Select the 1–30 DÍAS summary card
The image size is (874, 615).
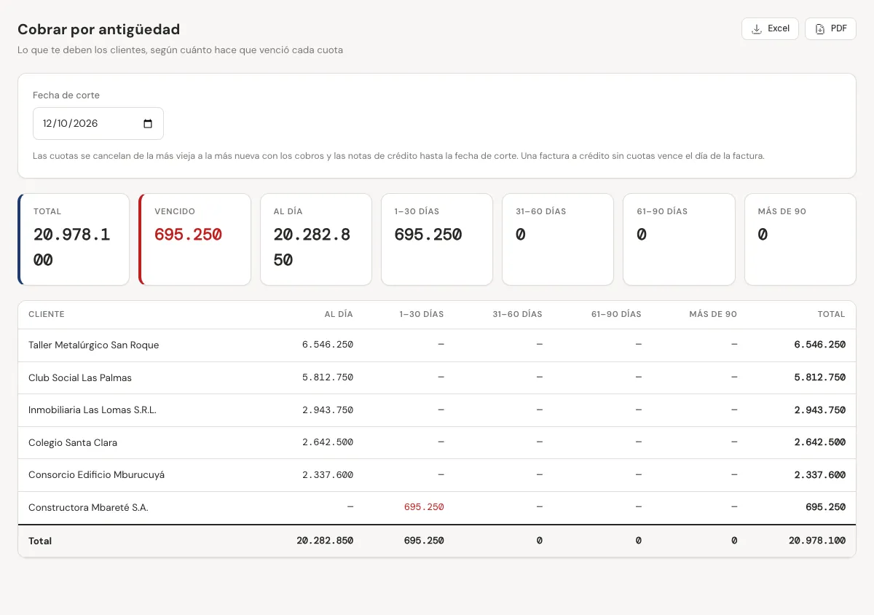coord(437,239)
